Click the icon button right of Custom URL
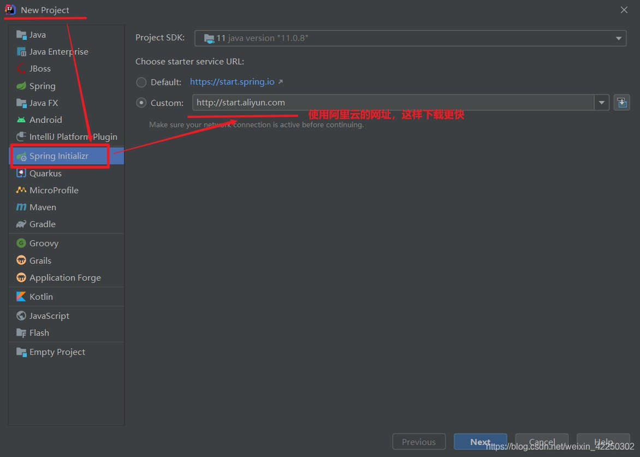The height and width of the screenshot is (457, 640). (x=621, y=103)
